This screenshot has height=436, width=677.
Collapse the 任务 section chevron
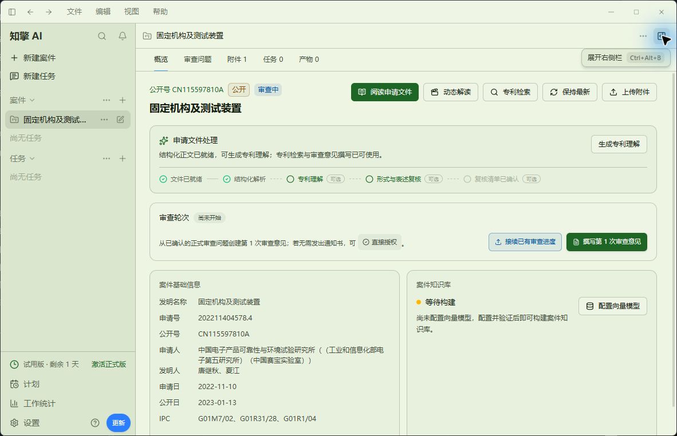[x=32, y=158]
